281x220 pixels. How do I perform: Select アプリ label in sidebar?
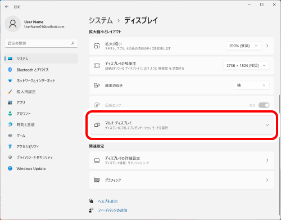pyautogui.click(x=21, y=102)
